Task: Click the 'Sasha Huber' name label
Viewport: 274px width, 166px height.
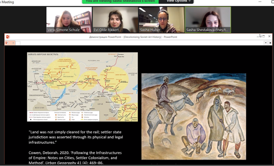Action: [x=150, y=30]
